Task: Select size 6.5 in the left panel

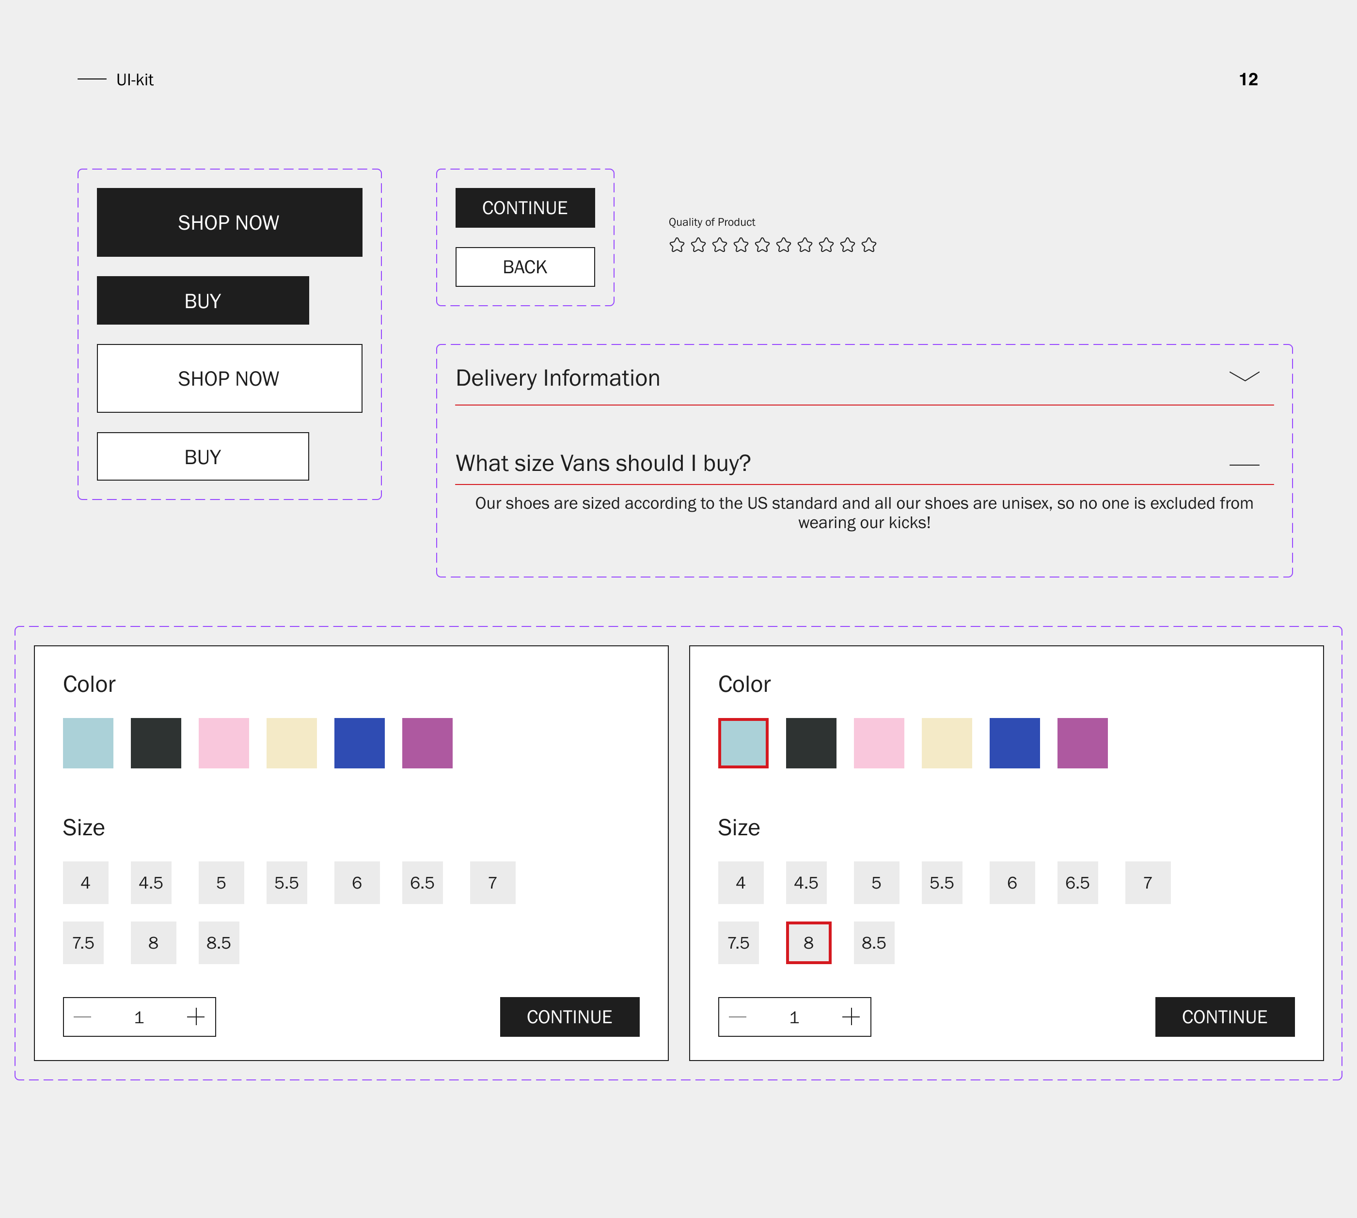Action: click(x=423, y=883)
